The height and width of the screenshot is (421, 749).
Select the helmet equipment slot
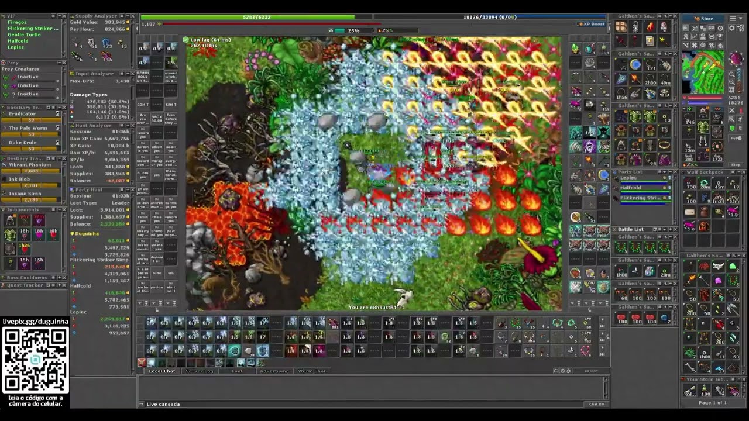703,113
